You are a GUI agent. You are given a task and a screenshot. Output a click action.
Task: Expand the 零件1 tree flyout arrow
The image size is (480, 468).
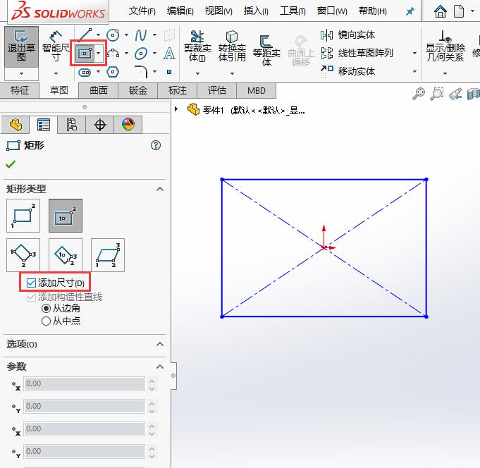176,109
